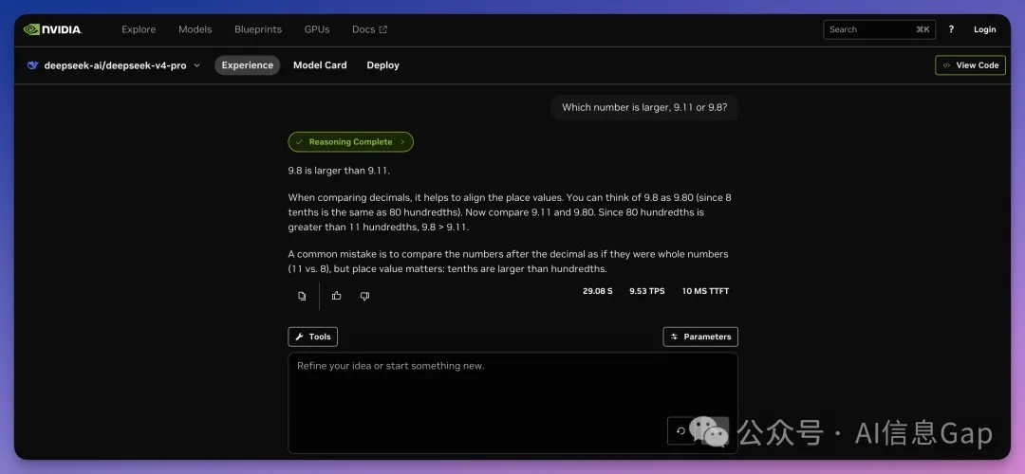Image resolution: width=1025 pixels, height=474 pixels.
Task: Focus the Search box
Action: click(879, 29)
